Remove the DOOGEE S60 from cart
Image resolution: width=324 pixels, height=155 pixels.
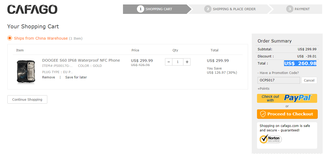click(x=49, y=77)
